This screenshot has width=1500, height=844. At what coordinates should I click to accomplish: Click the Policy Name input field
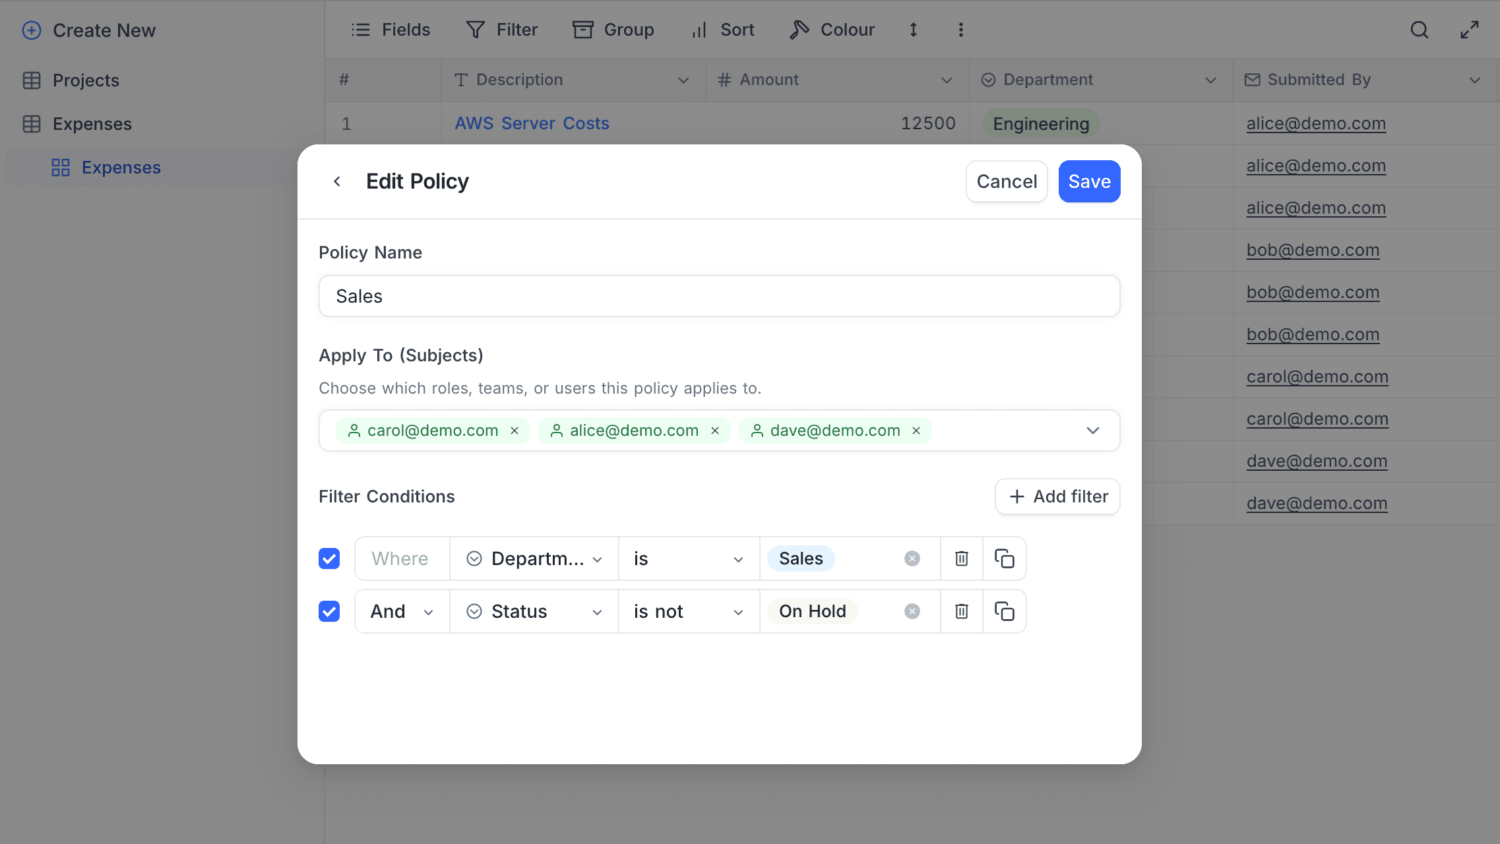point(718,296)
